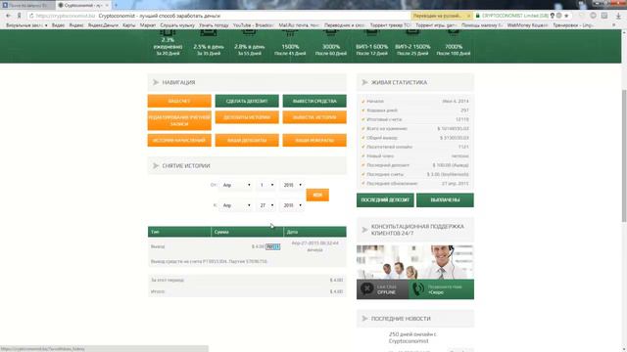Open a new browser tab with plus
This screenshot has height=352, width=627.
116,5
